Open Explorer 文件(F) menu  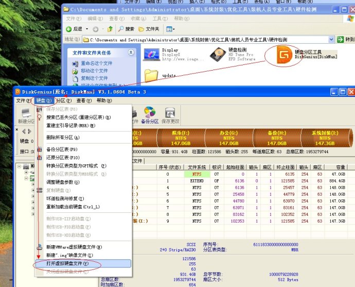(x=74, y=19)
